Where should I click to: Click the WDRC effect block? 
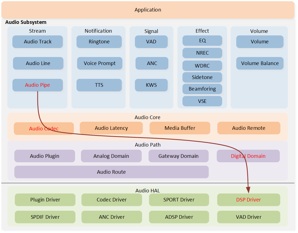pyautogui.click(x=202, y=66)
